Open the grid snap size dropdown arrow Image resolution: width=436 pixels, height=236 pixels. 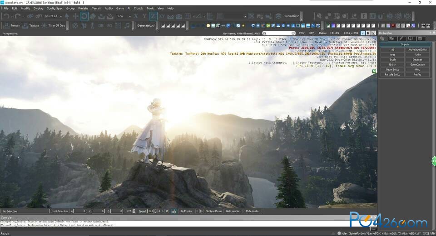tap(193, 16)
